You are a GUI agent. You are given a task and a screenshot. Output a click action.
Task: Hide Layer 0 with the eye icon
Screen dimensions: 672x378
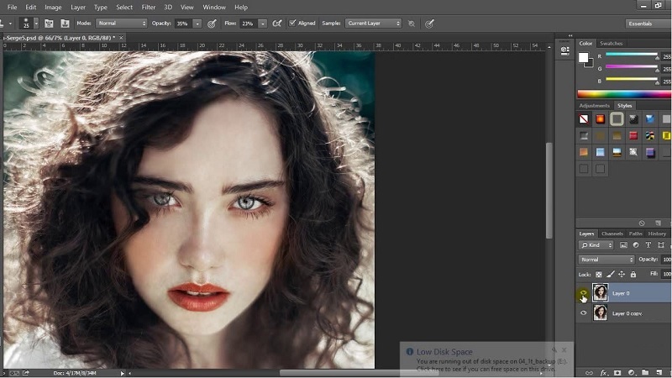tap(583, 293)
